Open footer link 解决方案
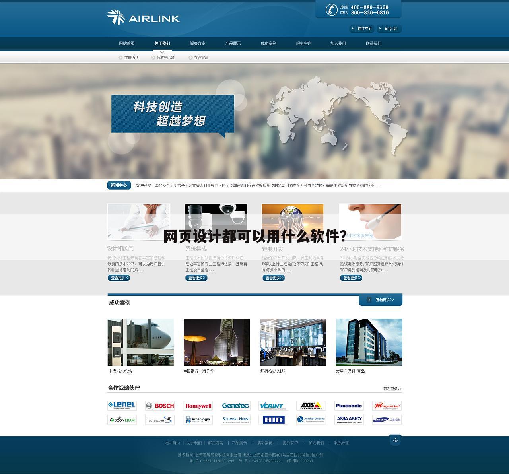The height and width of the screenshot is (474, 509). click(216, 443)
